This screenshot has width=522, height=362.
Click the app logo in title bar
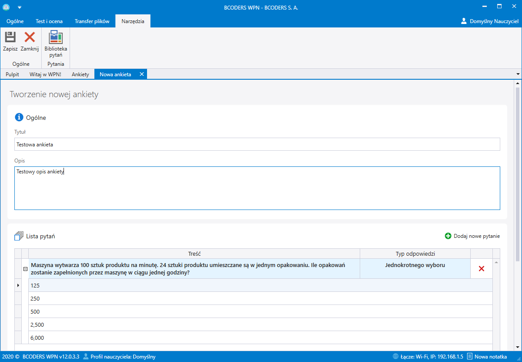pyautogui.click(x=6, y=7)
